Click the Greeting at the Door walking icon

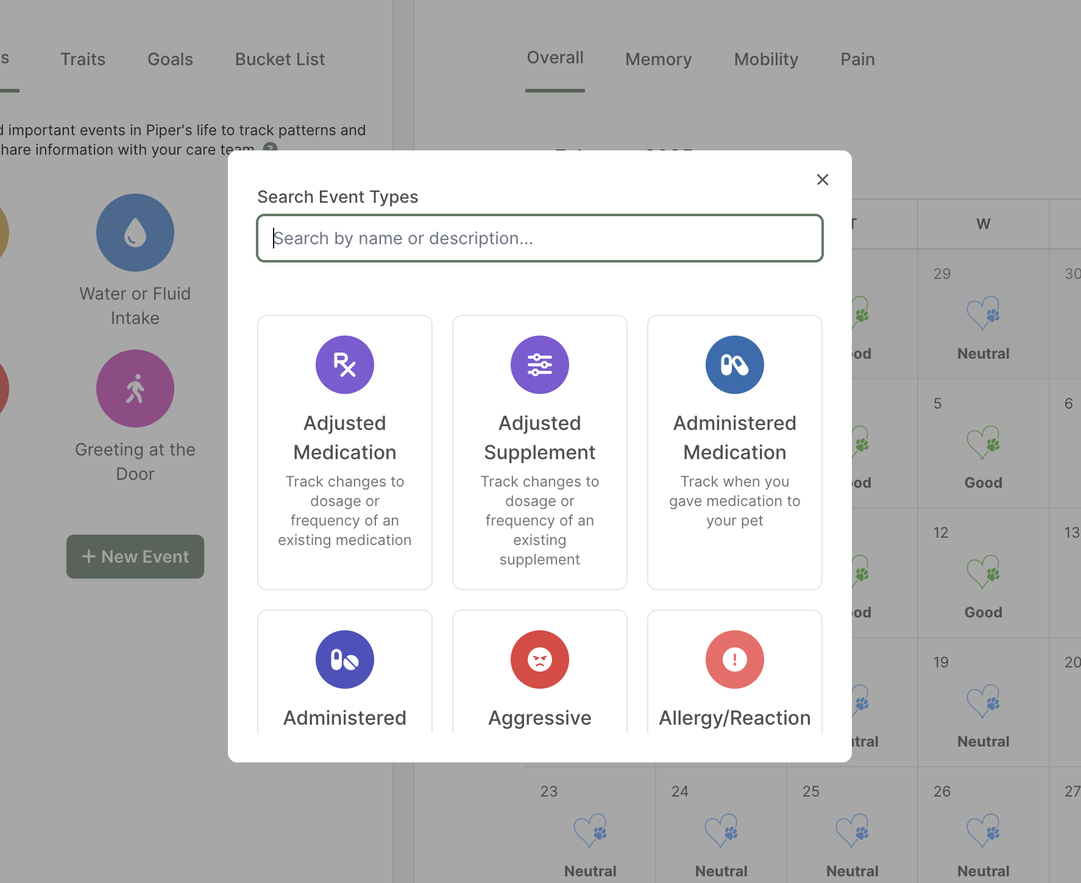[x=135, y=389]
